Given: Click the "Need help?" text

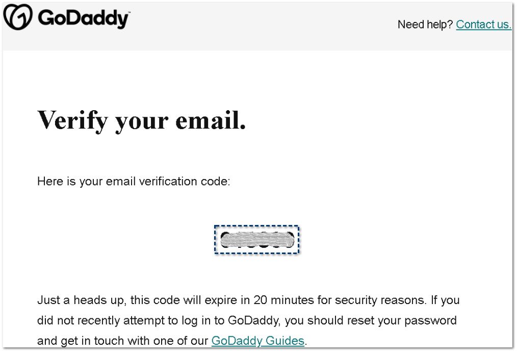Looking at the screenshot, I should (x=425, y=24).
